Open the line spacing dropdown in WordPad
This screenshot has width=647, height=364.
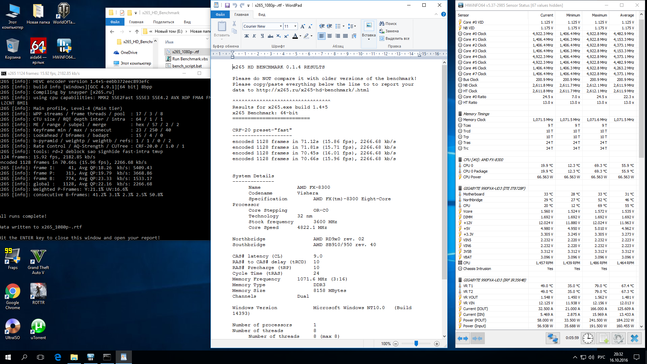(x=352, y=26)
